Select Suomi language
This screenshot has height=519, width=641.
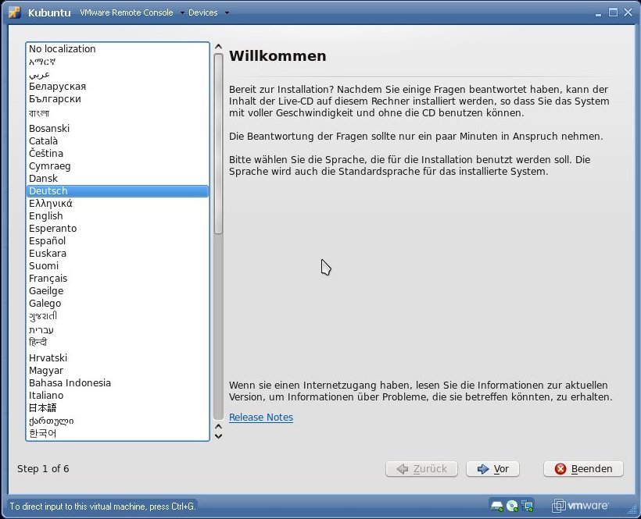point(118,266)
